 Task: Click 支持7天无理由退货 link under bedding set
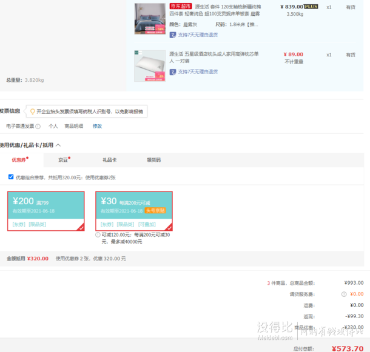[197, 35]
